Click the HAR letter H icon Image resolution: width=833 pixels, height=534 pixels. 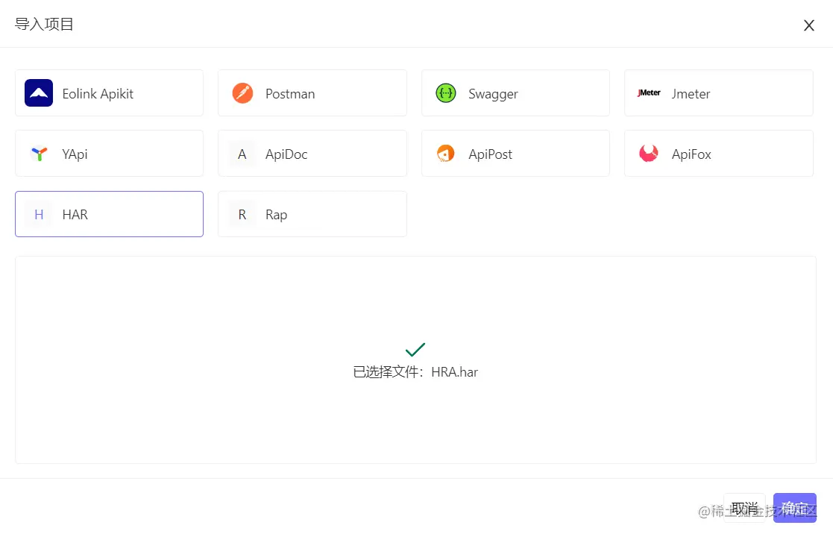[39, 214]
